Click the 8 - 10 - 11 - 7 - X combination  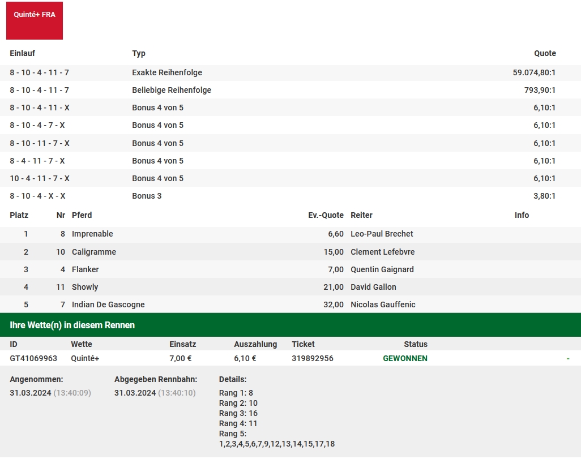pos(40,143)
